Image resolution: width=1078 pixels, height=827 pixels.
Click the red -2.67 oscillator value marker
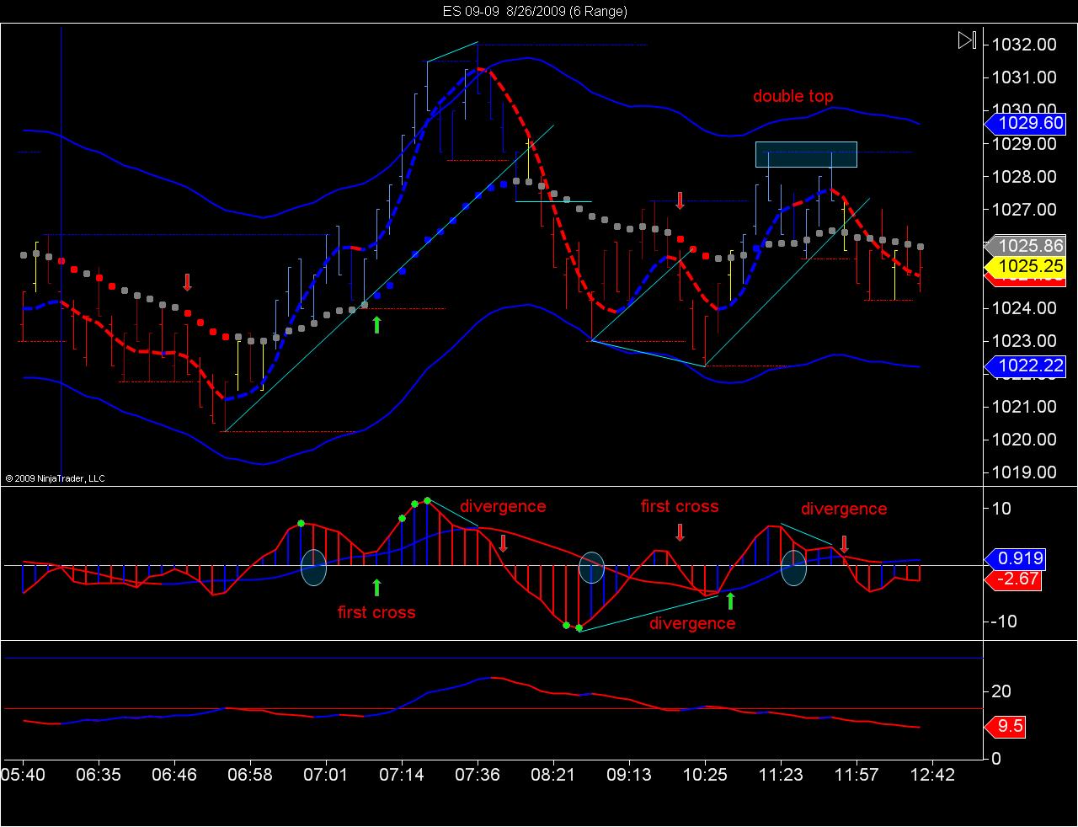tap(1012, 579)
